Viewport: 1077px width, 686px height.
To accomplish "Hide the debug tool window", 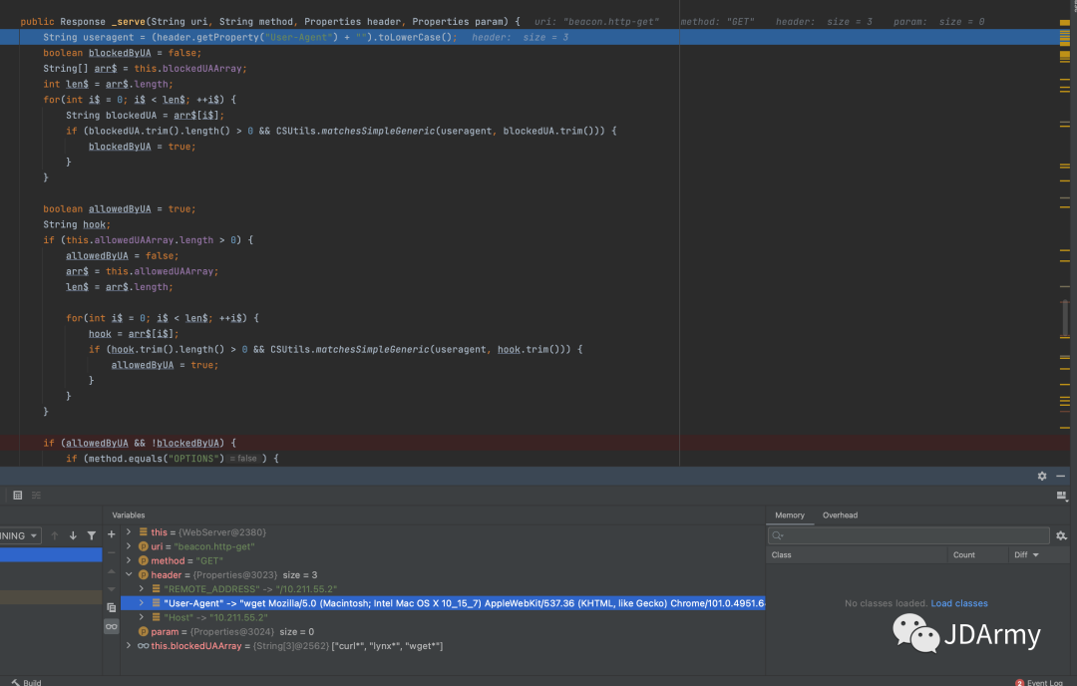I will tap(1060, 476).
